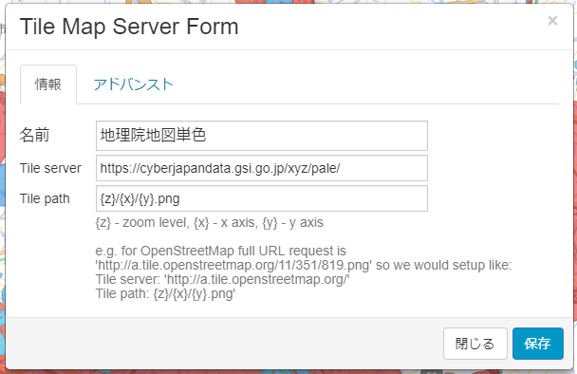This screenshot has width=577, height=374.
Task: Click the 名前 field label
Action: point(34,135)
